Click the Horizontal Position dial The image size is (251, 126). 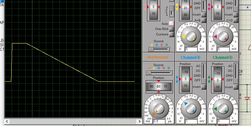pyautogui.click(x=159, y=86)
